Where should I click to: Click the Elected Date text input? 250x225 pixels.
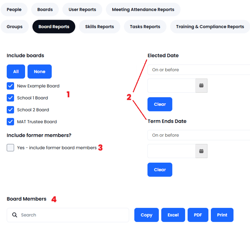(x=172, y=86)
